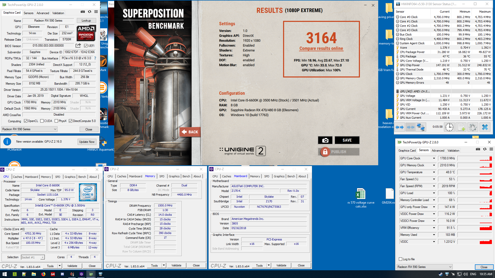Click the Windows Start button
Viewport: 495px width, 278px height.
pyautogui.click(x=4, y=274)
